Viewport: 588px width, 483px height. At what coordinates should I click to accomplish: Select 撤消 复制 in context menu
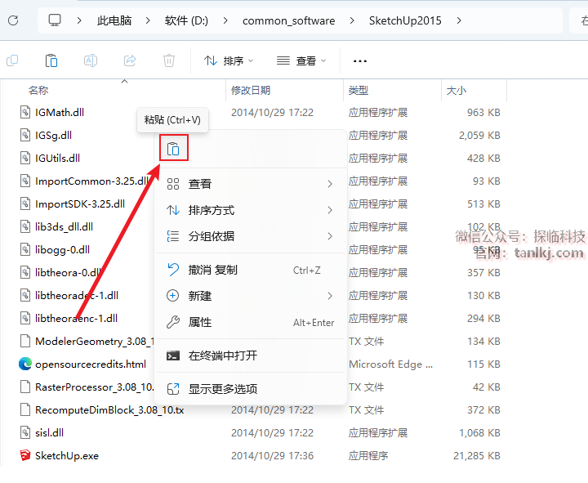[x=250, y=270]
